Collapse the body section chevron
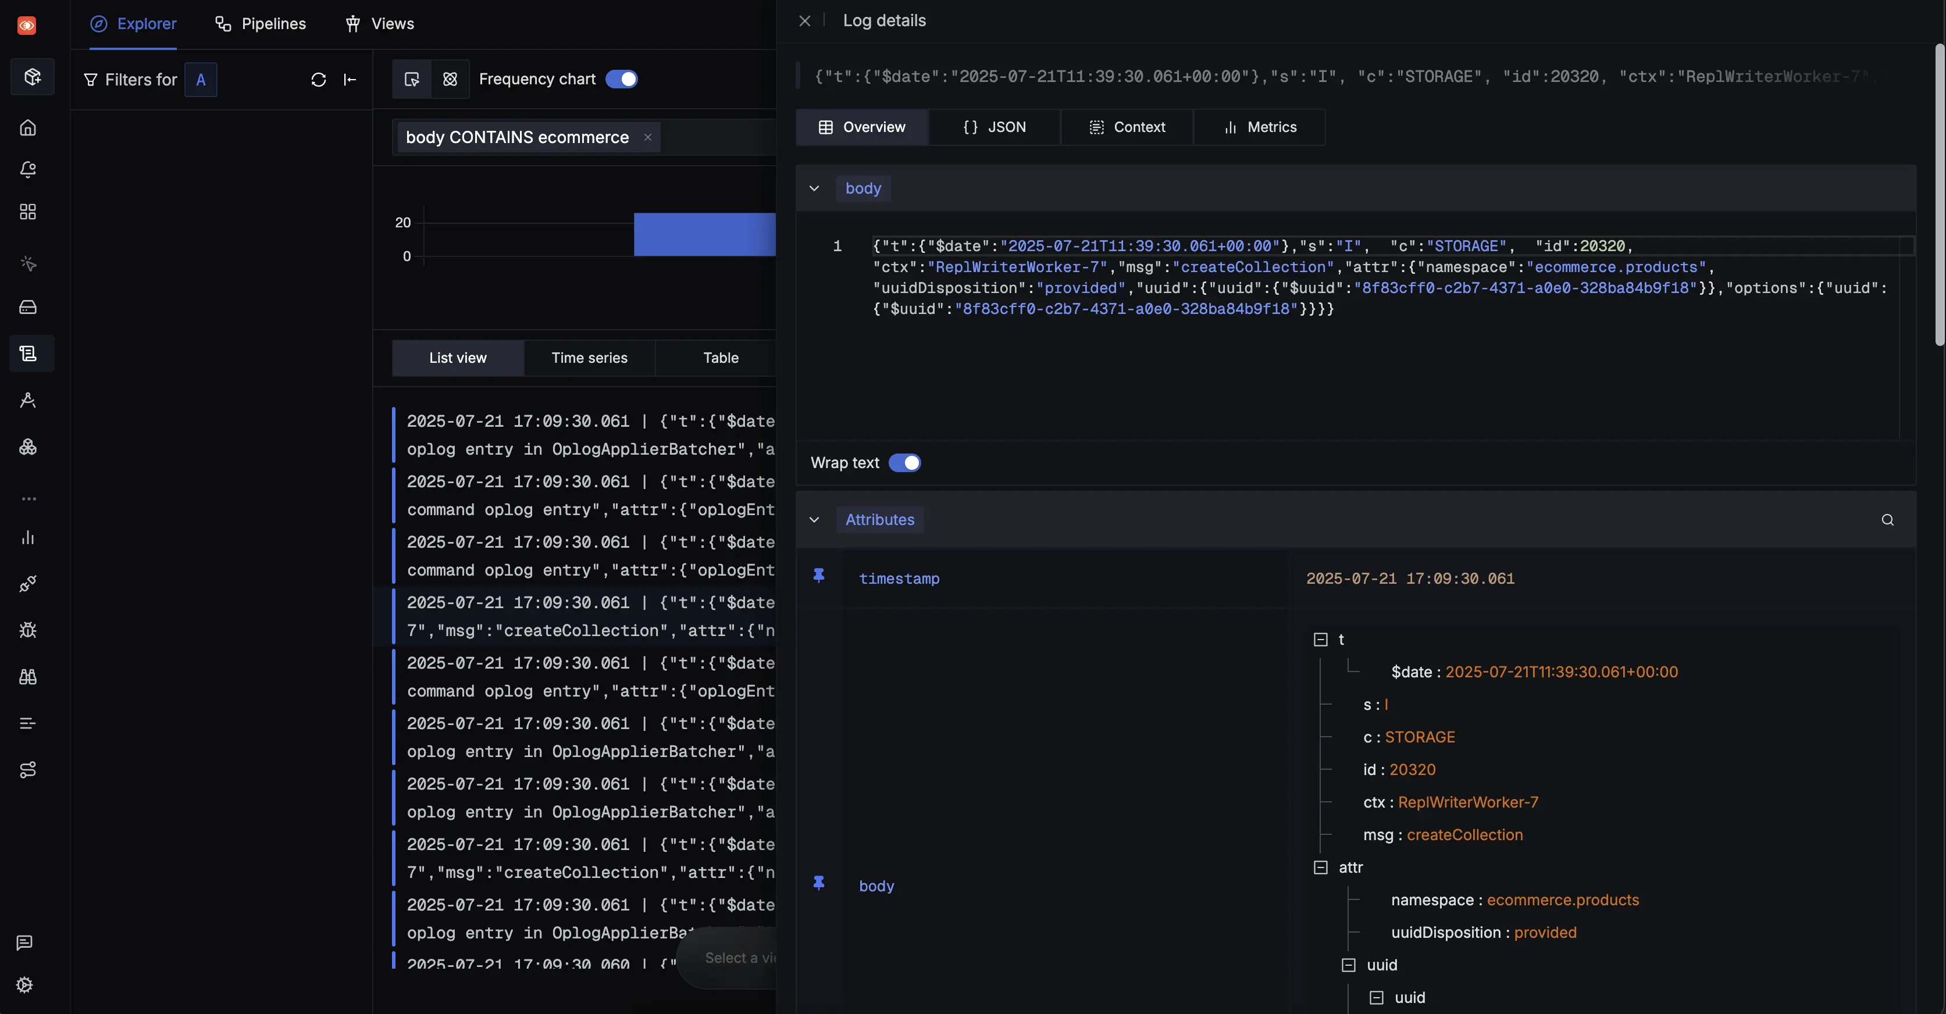This screenshot has width=1946, height=1014. 814,188
